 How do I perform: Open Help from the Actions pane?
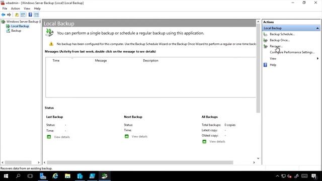point(273,65)
